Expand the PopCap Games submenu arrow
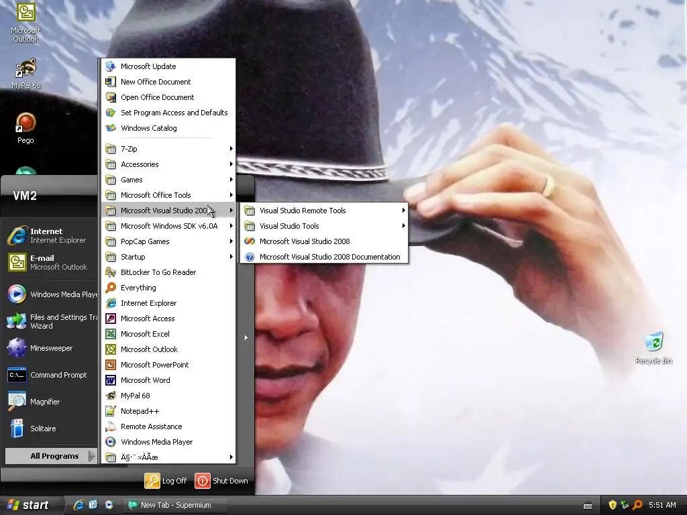This screenshot has height=515, width=687. pos(231,241)
